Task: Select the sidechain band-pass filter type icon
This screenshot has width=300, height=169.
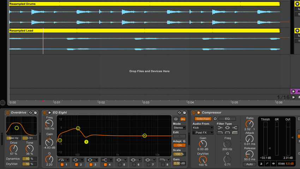Action: pos(227,133)
